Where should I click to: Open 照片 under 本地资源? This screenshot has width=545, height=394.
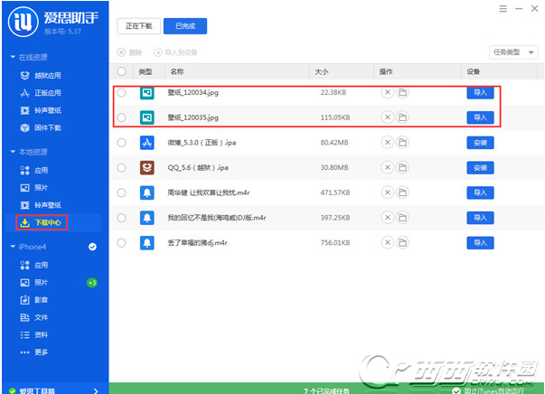(34, 188)
